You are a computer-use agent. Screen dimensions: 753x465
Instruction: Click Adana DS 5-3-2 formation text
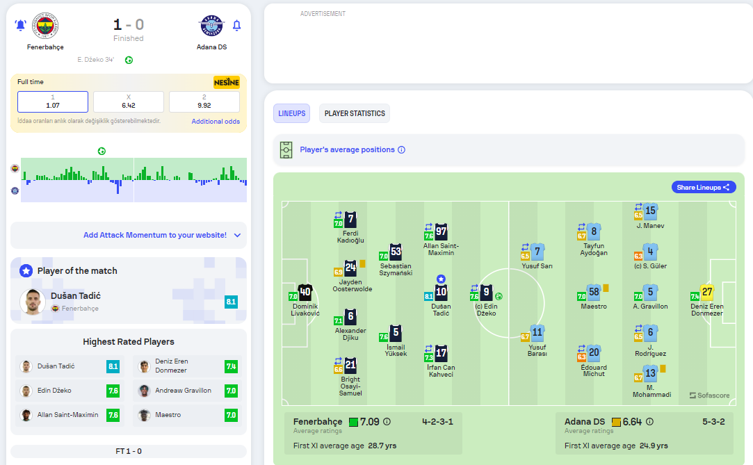(x=713, y=422)
